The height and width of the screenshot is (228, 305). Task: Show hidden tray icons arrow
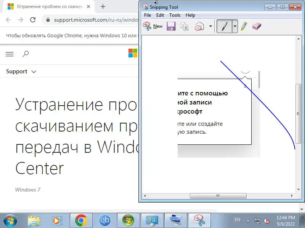(248, 221)
